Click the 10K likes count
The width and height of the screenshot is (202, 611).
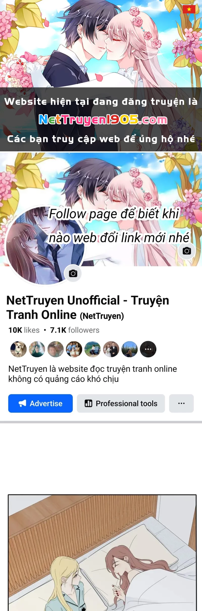(x=24, y=330)
